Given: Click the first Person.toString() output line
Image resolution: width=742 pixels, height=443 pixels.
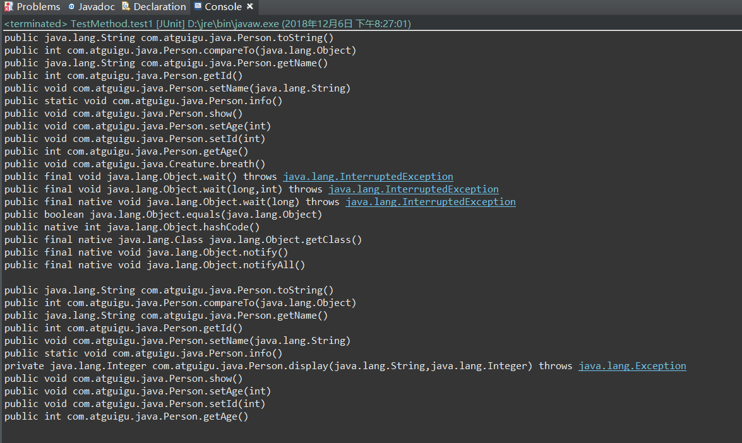Looking at the screenshot, I should [x=169, y=38].
